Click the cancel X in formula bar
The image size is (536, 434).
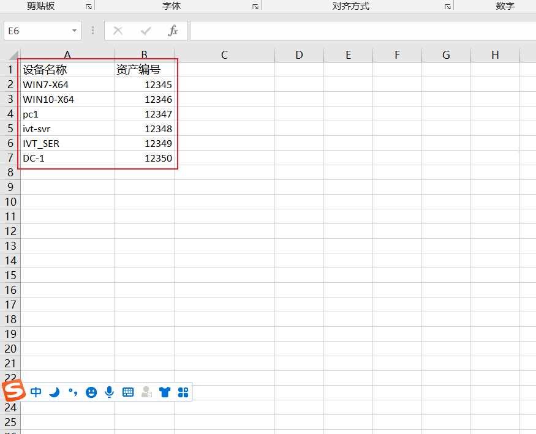[118, 31]
